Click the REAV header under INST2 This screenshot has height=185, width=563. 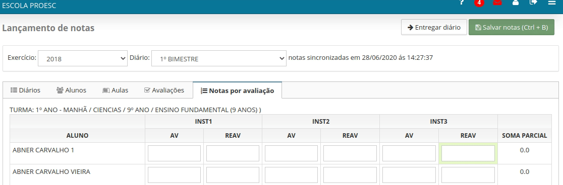click(x=350, y=136)
